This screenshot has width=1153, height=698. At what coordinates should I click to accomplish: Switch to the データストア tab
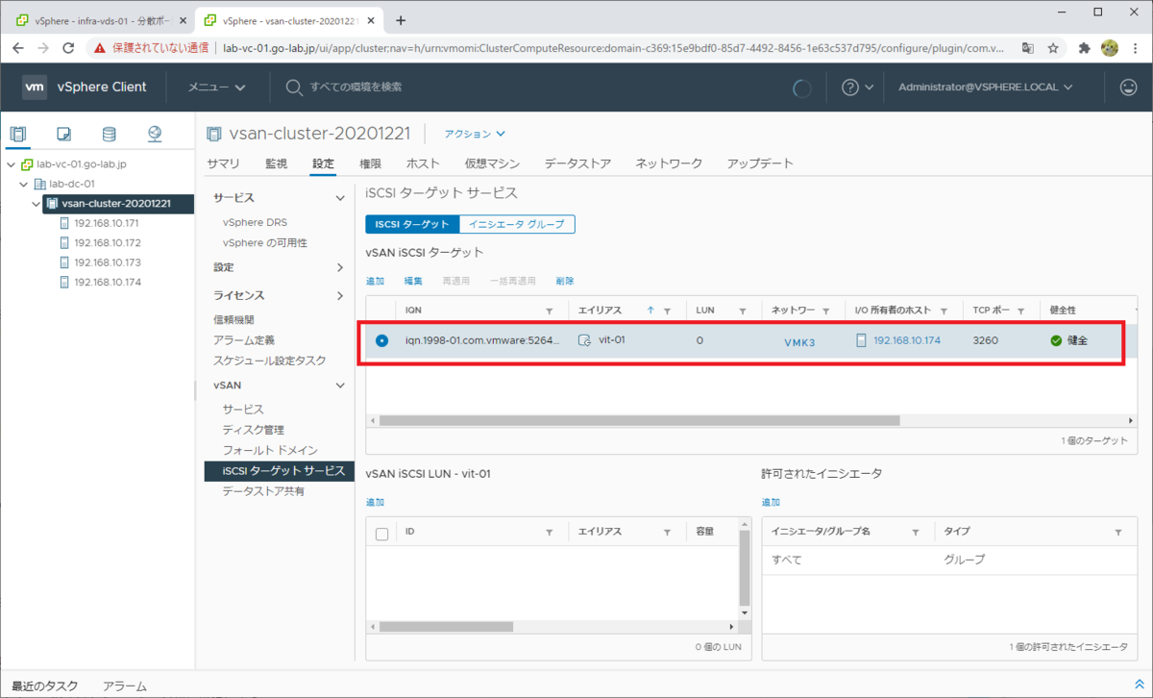[577, 163]
